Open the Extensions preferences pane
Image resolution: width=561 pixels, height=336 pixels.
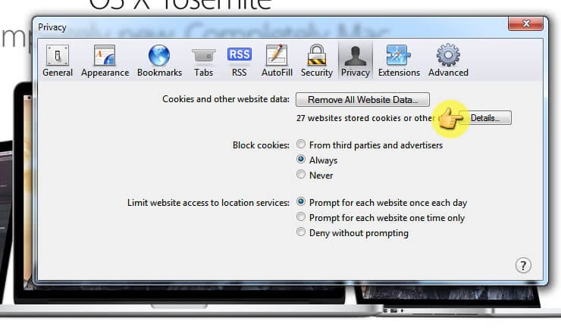(x=399, y=61)
